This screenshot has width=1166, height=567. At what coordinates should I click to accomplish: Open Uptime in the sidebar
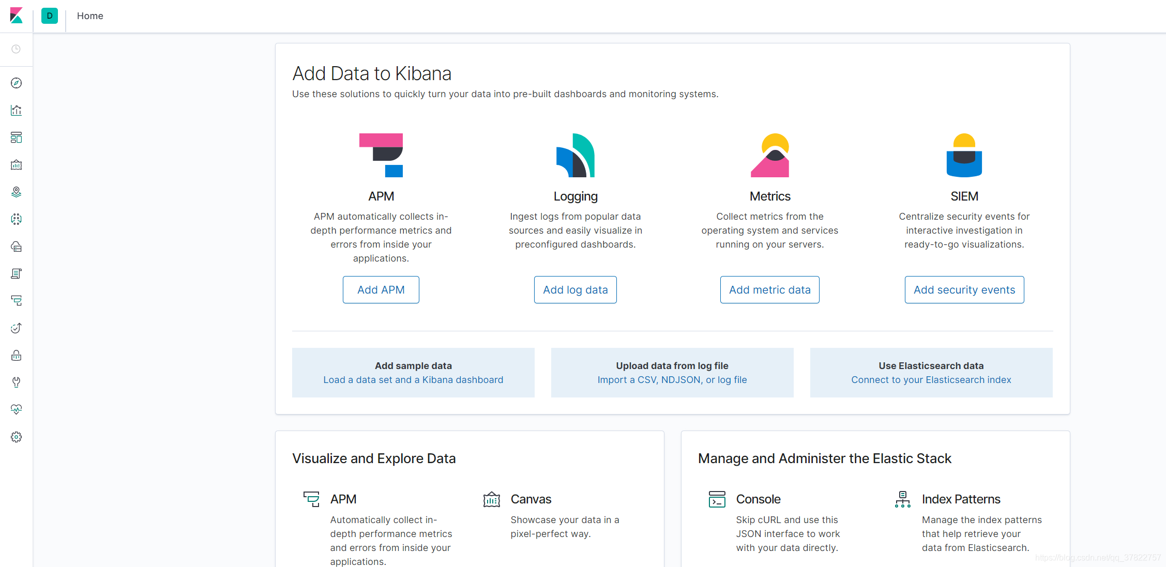(16, 328)
